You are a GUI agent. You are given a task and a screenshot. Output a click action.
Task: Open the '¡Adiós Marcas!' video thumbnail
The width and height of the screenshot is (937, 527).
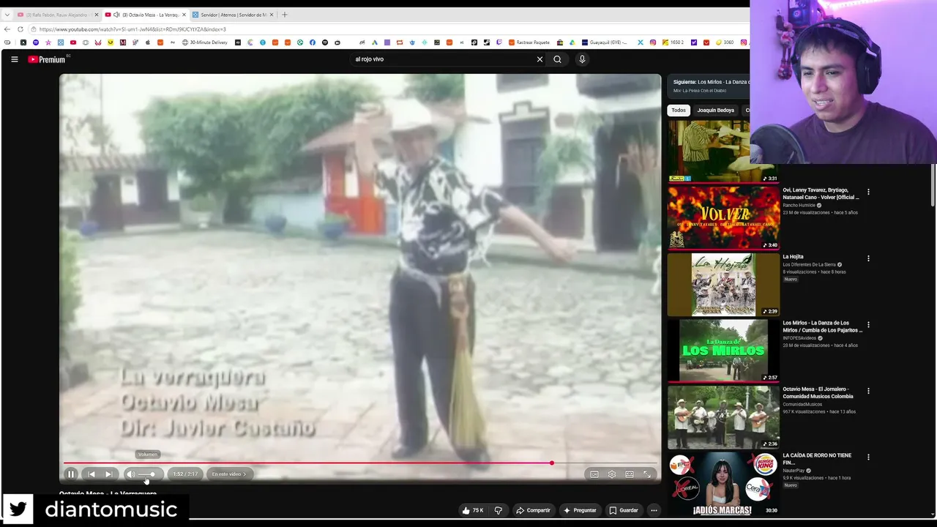point(723,484)
